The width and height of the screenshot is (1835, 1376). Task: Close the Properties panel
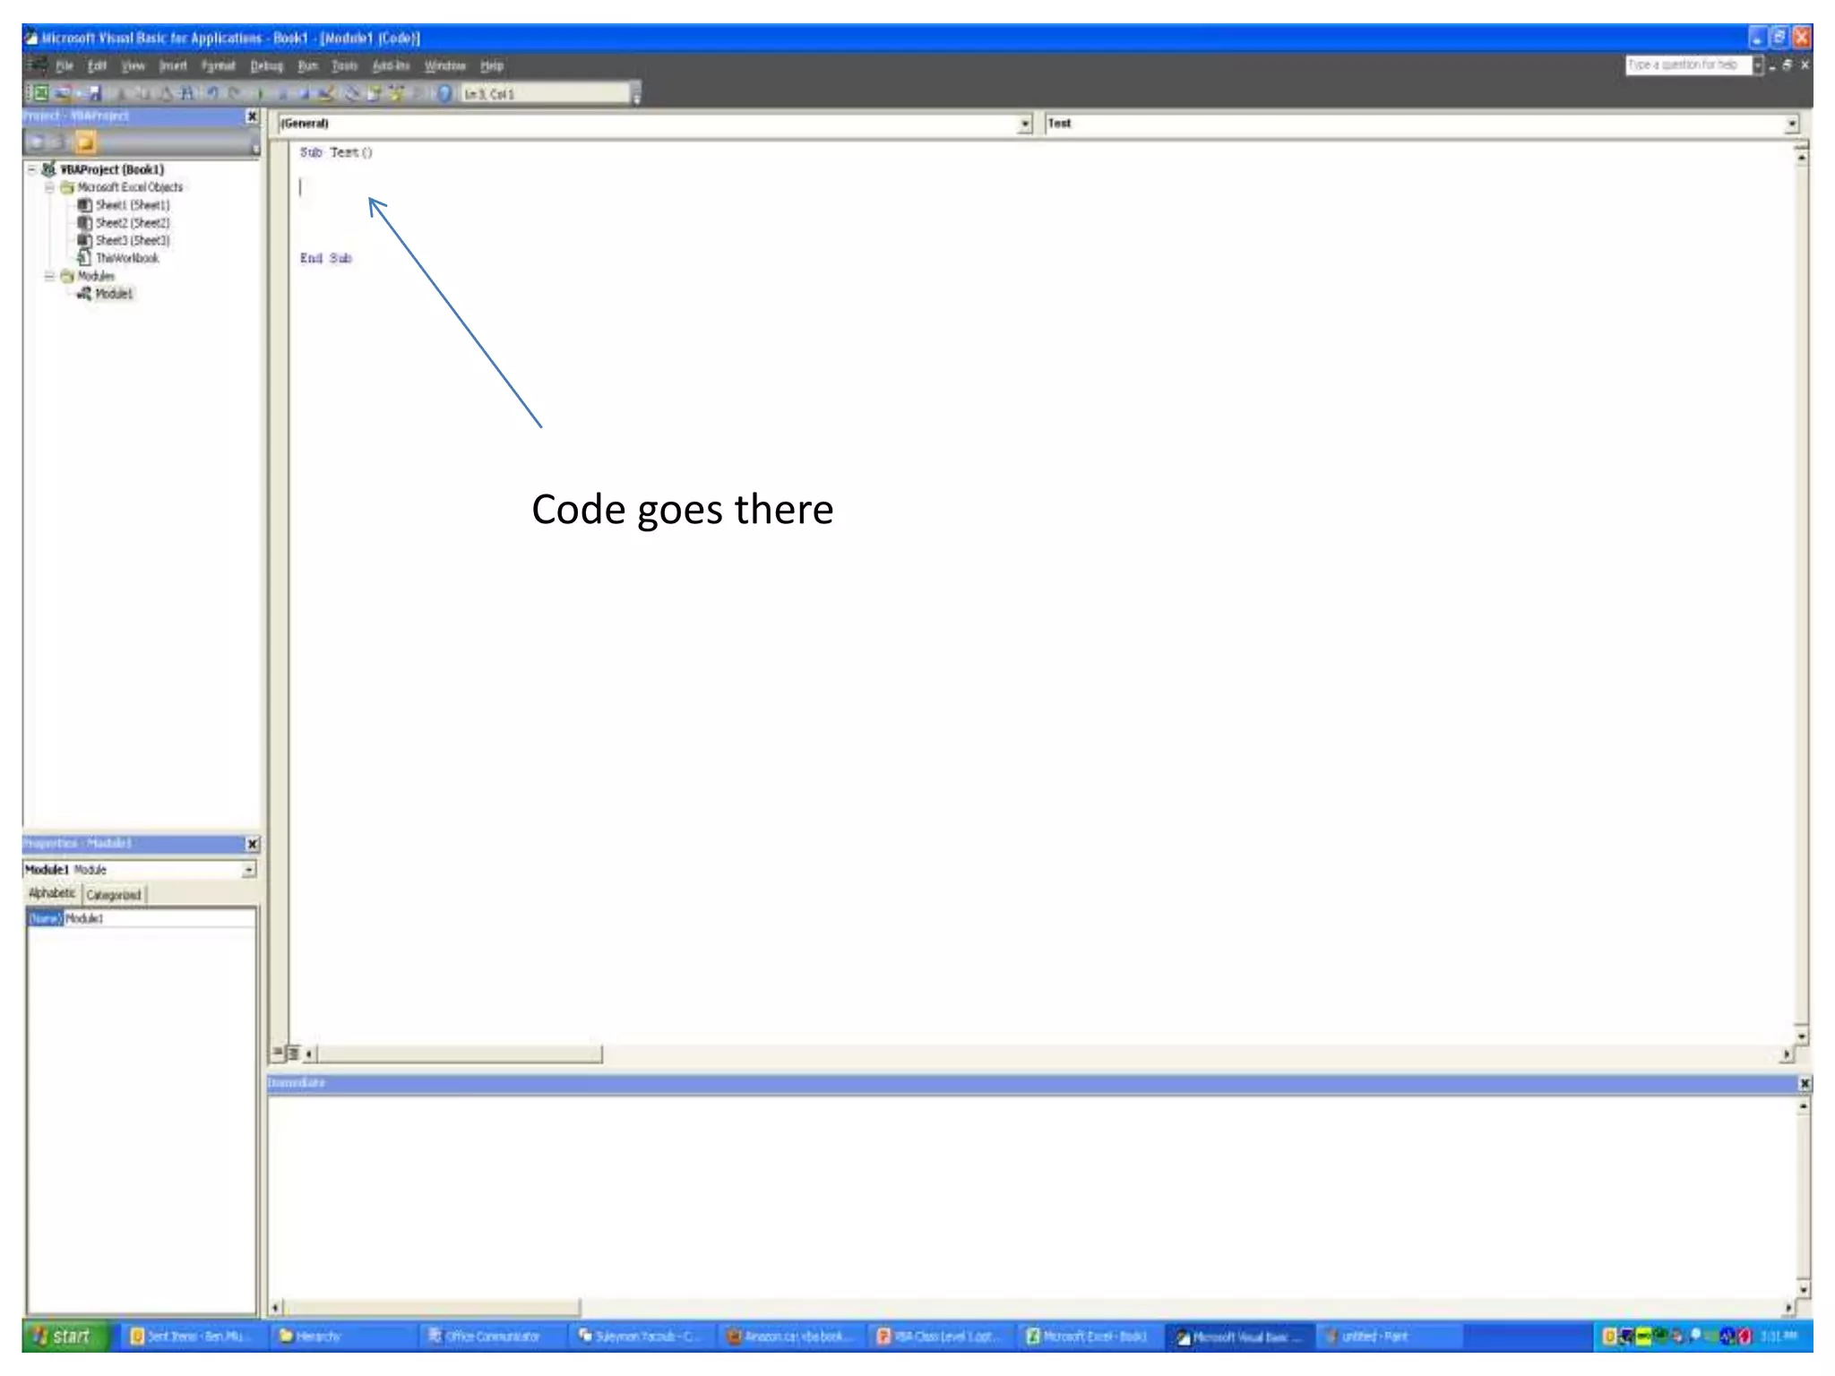[x=252, y=844]
